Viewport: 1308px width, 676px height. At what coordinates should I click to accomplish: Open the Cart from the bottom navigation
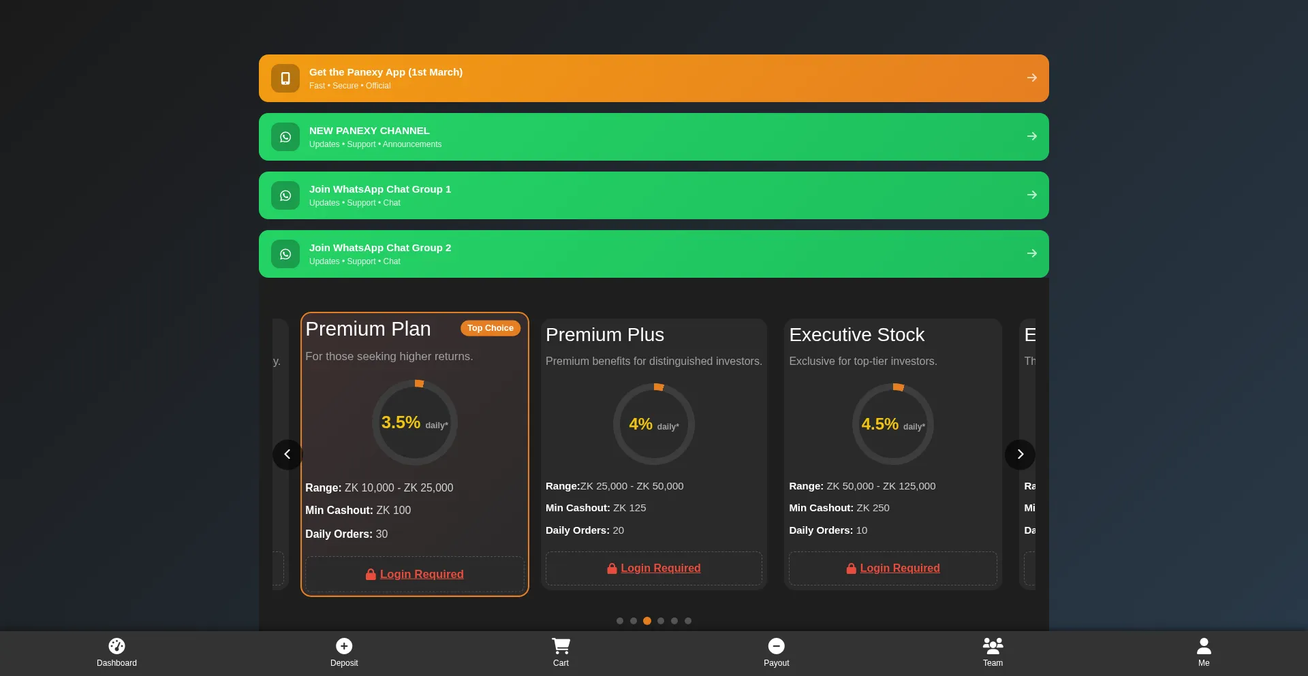[x=561, y=653]
